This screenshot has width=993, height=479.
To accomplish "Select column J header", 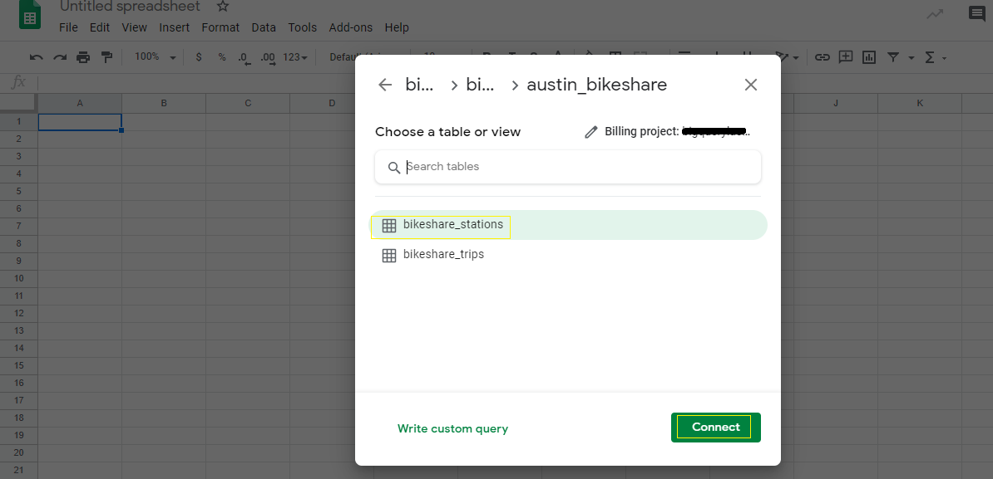I will [x=836, y=103].
